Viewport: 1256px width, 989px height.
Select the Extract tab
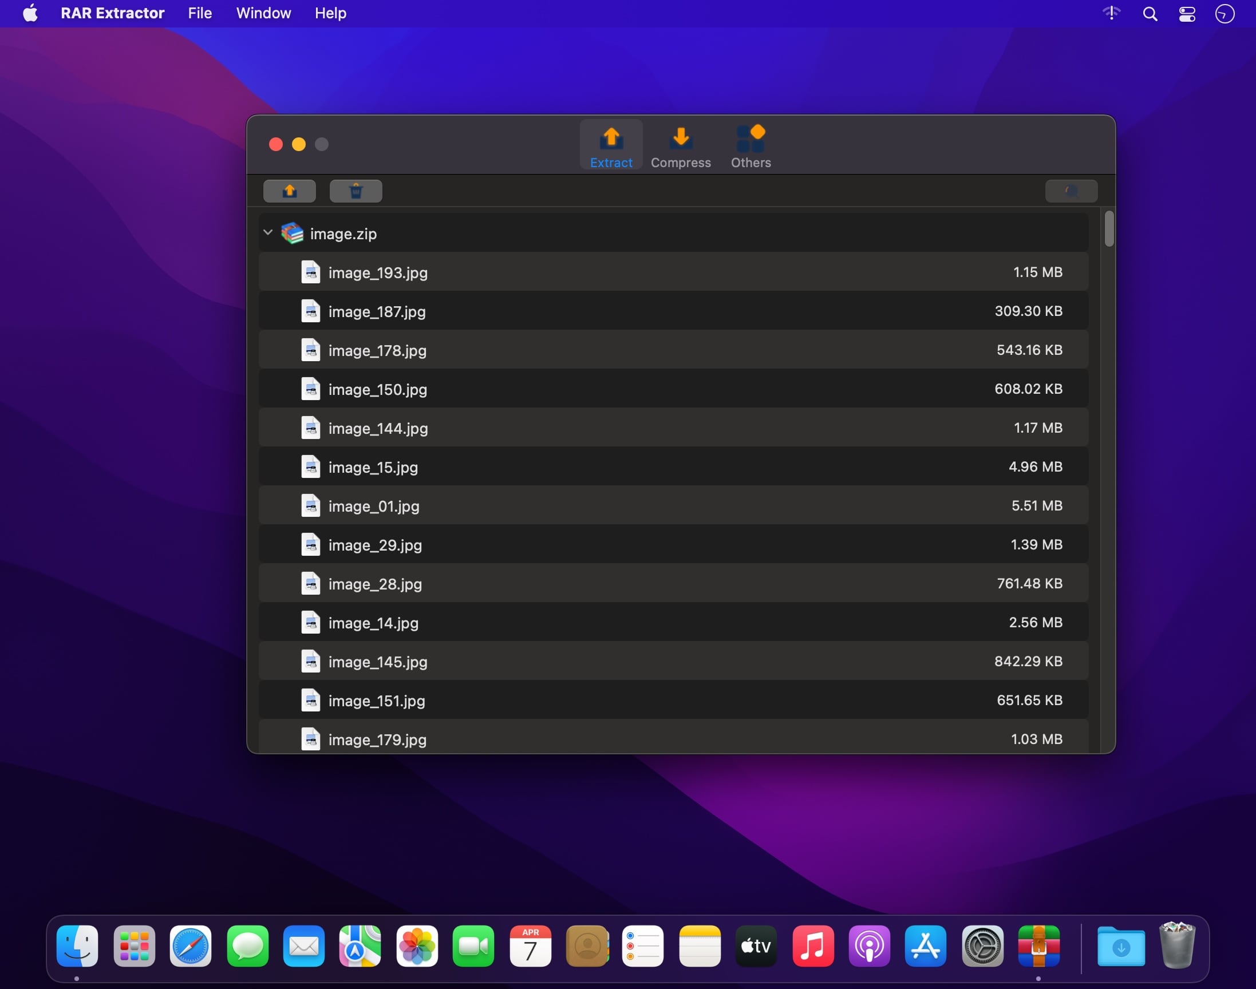point(611,147)
